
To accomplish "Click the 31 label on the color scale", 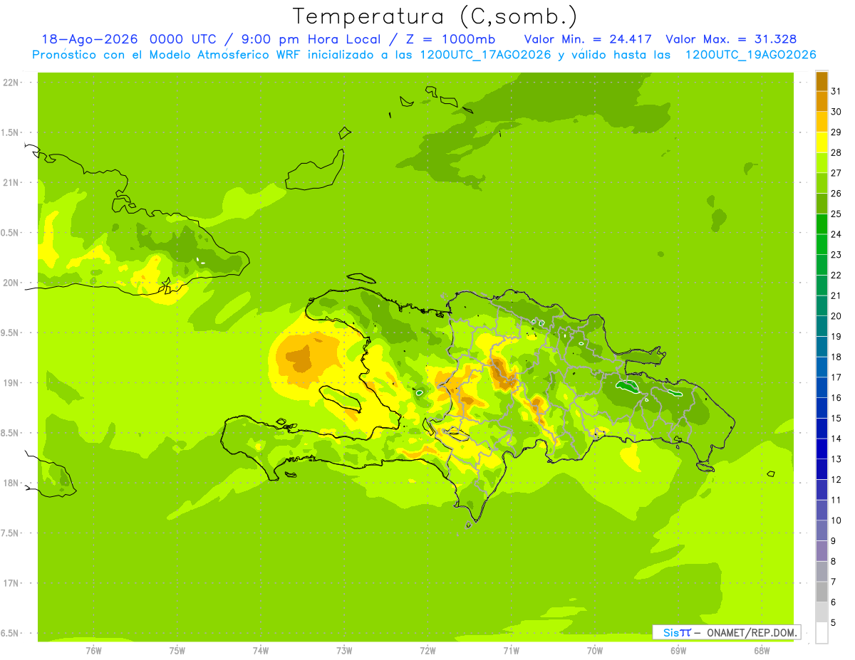I will click(x=836, y=91).
